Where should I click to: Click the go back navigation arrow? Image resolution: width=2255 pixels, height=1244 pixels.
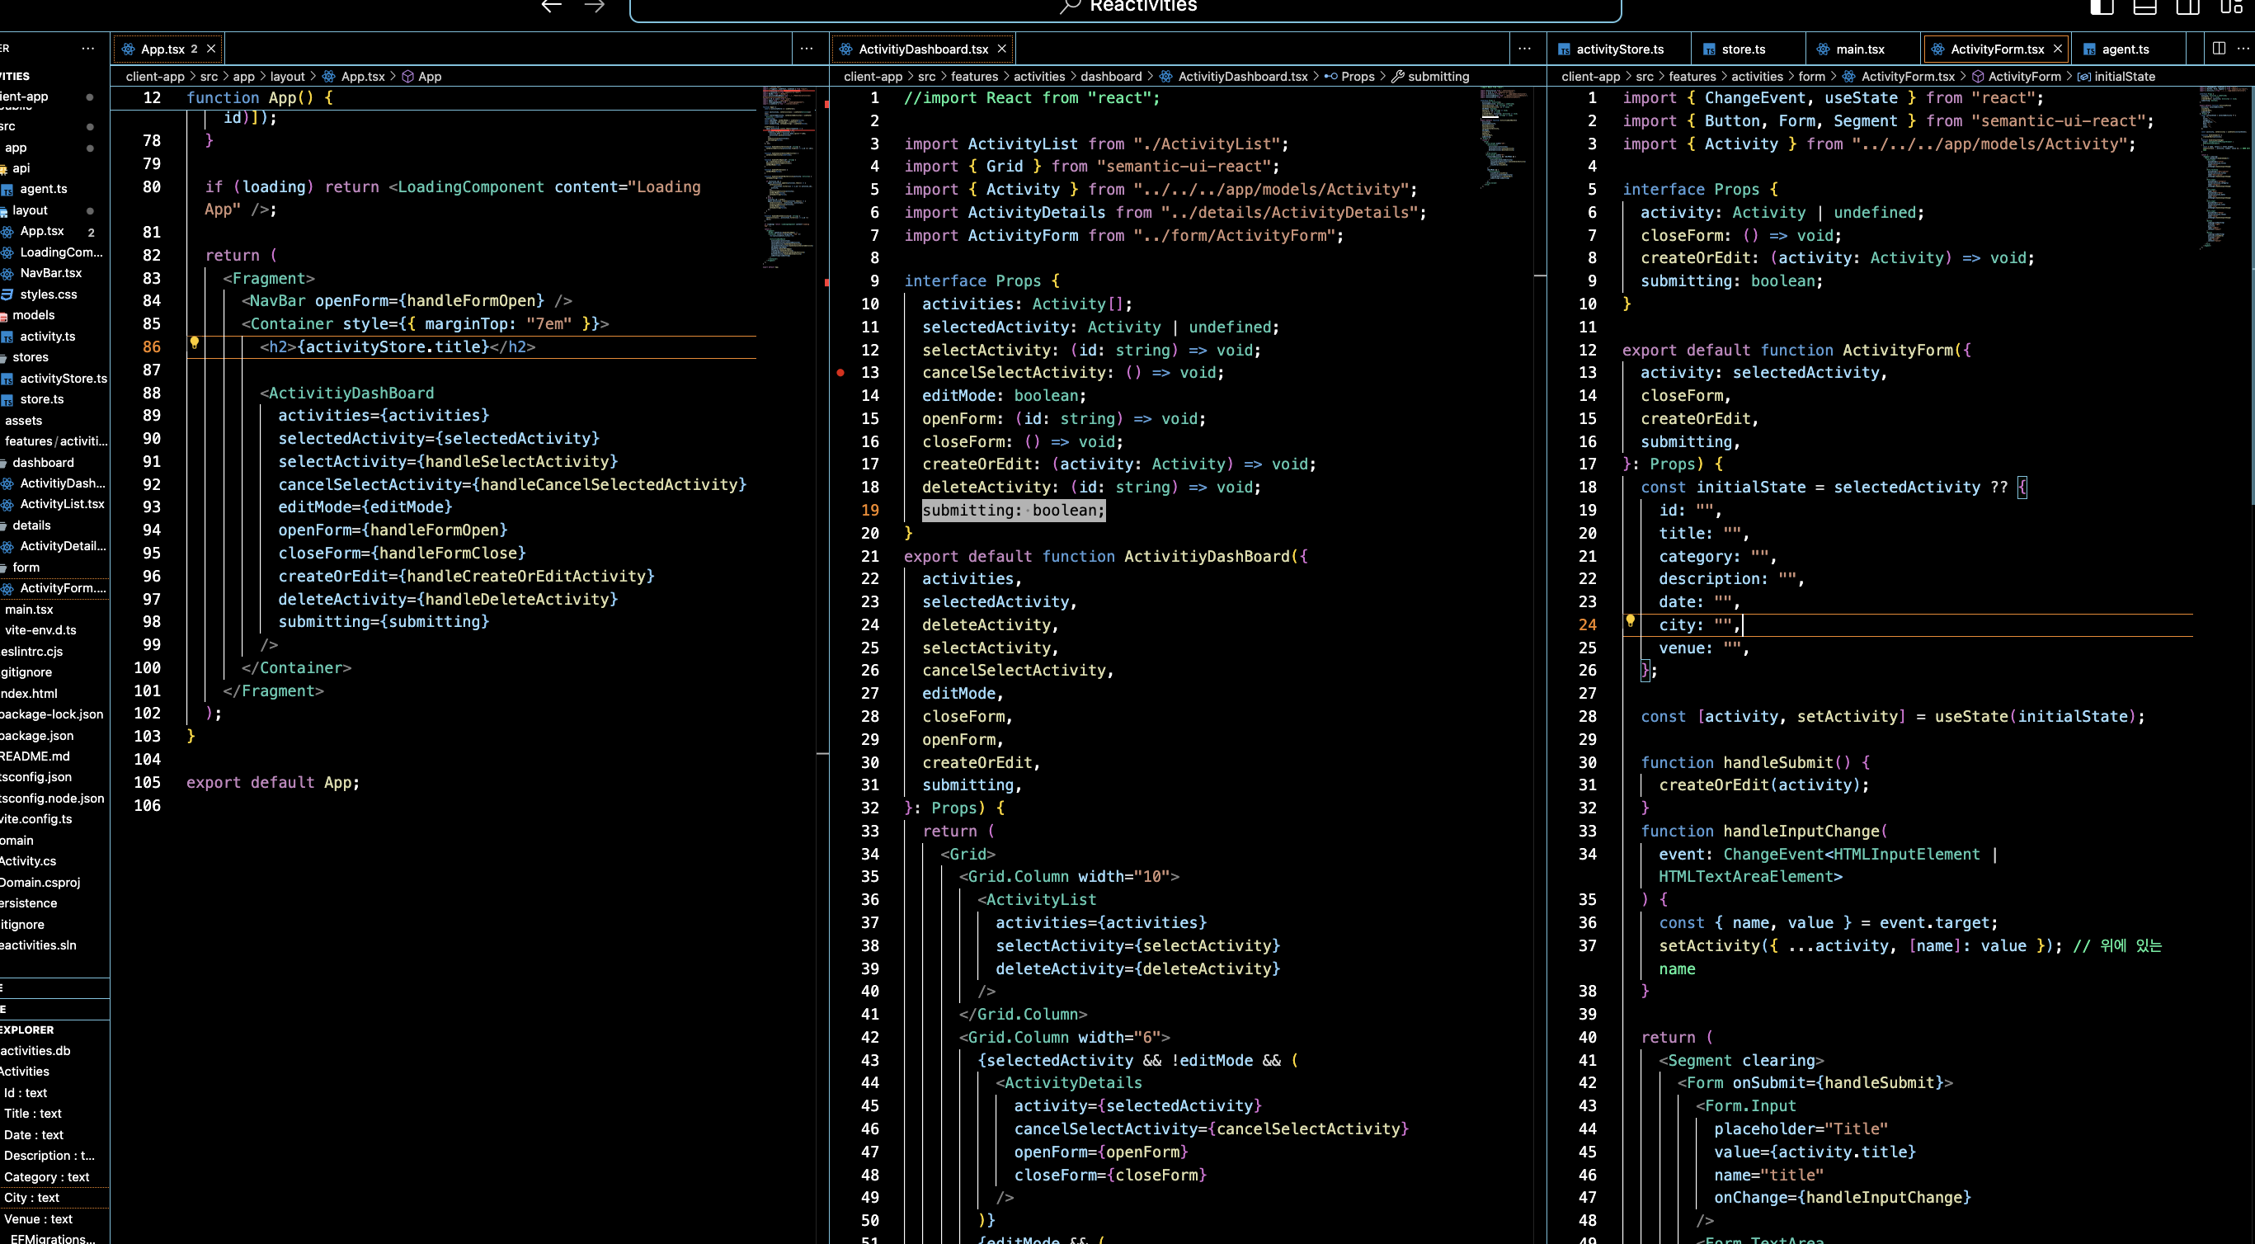pos(551,7)
